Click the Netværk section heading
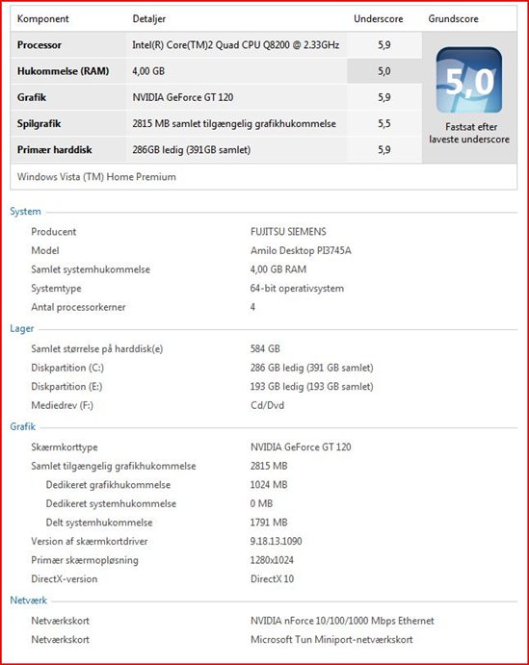This screenshot has width=529, height=665. coord(29,601)
